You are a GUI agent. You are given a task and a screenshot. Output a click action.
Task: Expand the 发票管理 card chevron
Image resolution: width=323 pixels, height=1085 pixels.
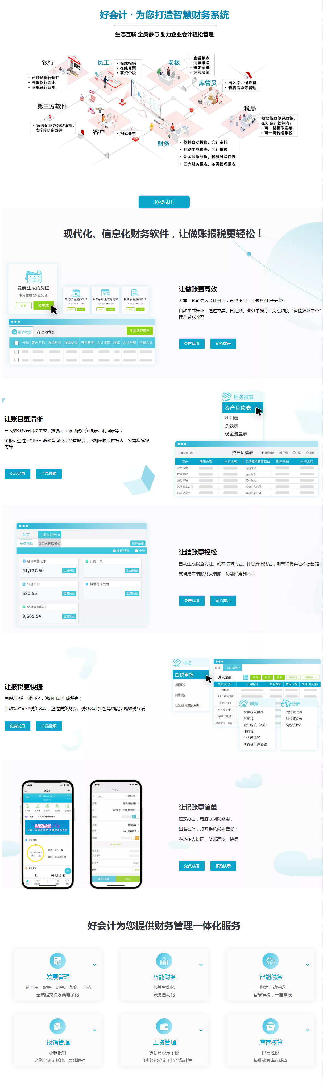[95, 965]
